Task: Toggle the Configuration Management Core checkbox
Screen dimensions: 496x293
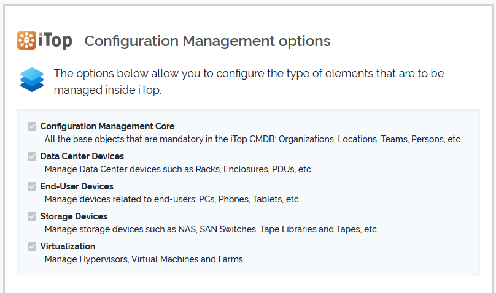Action: [32, 126]
